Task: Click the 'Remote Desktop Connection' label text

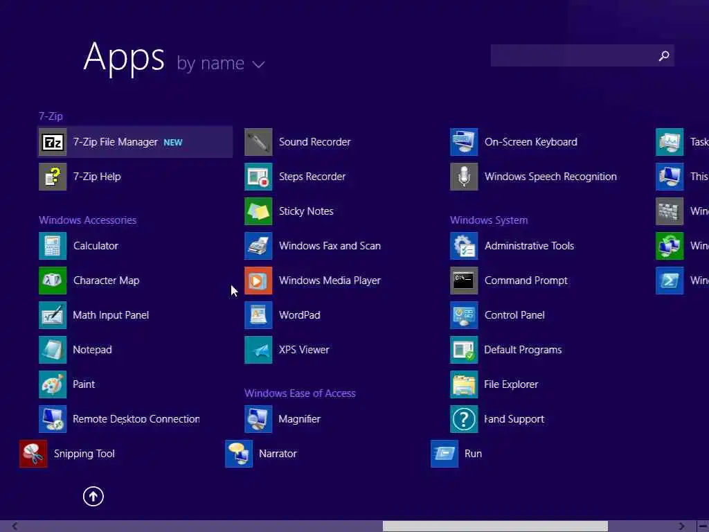Action: click(x=136, y=419)
